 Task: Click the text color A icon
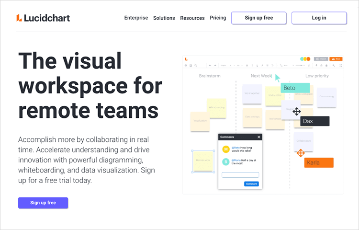click(262, 65)
